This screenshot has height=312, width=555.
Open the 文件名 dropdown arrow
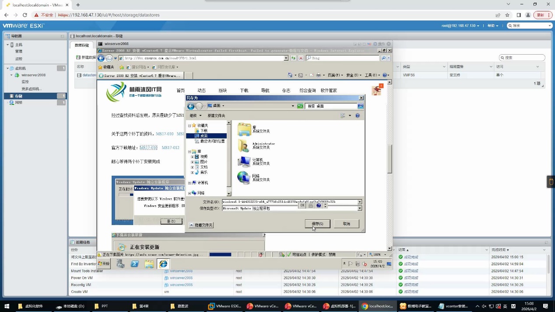point(360,202)
